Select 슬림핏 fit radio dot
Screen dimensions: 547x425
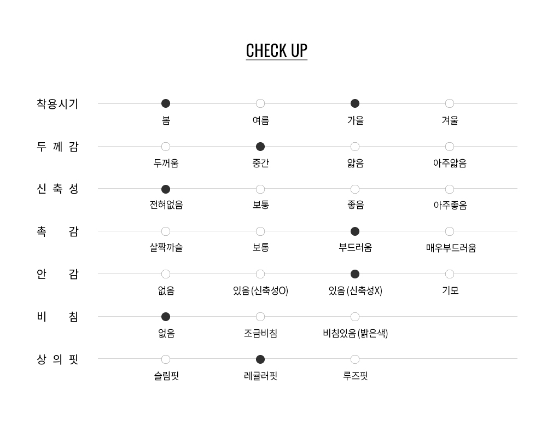(x=166, y=359)
